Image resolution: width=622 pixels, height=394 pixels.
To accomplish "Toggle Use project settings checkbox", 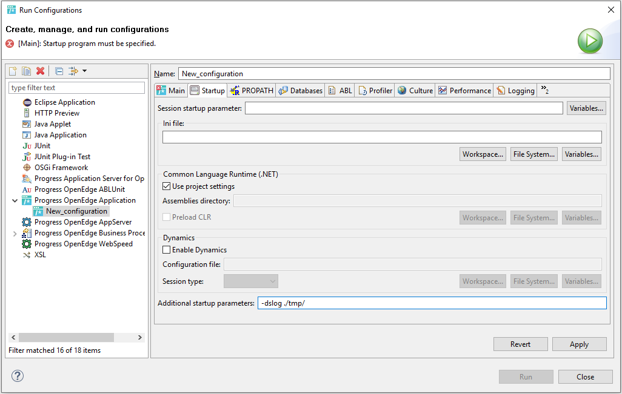I will pos(167,186).
